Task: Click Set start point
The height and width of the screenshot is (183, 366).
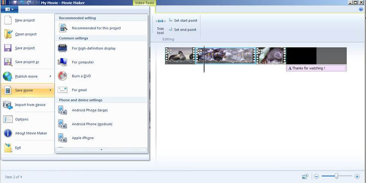Action: (183, 21)
